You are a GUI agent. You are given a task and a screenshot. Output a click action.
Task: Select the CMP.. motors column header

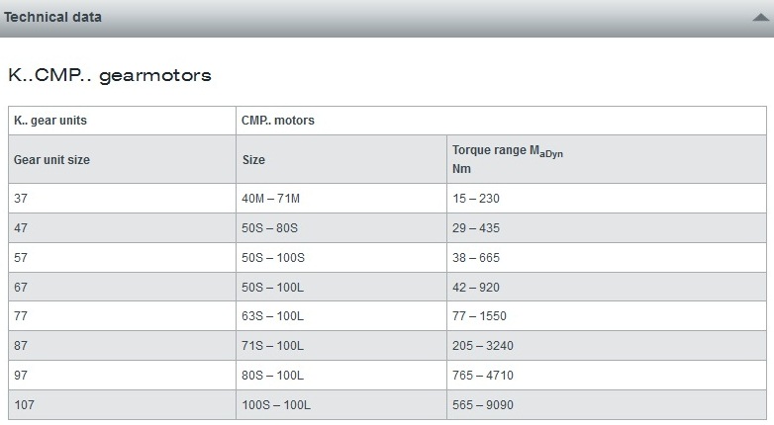point(278,121)
